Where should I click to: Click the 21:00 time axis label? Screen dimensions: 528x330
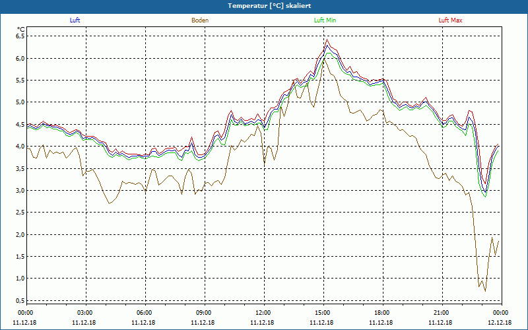coord(442,313)
